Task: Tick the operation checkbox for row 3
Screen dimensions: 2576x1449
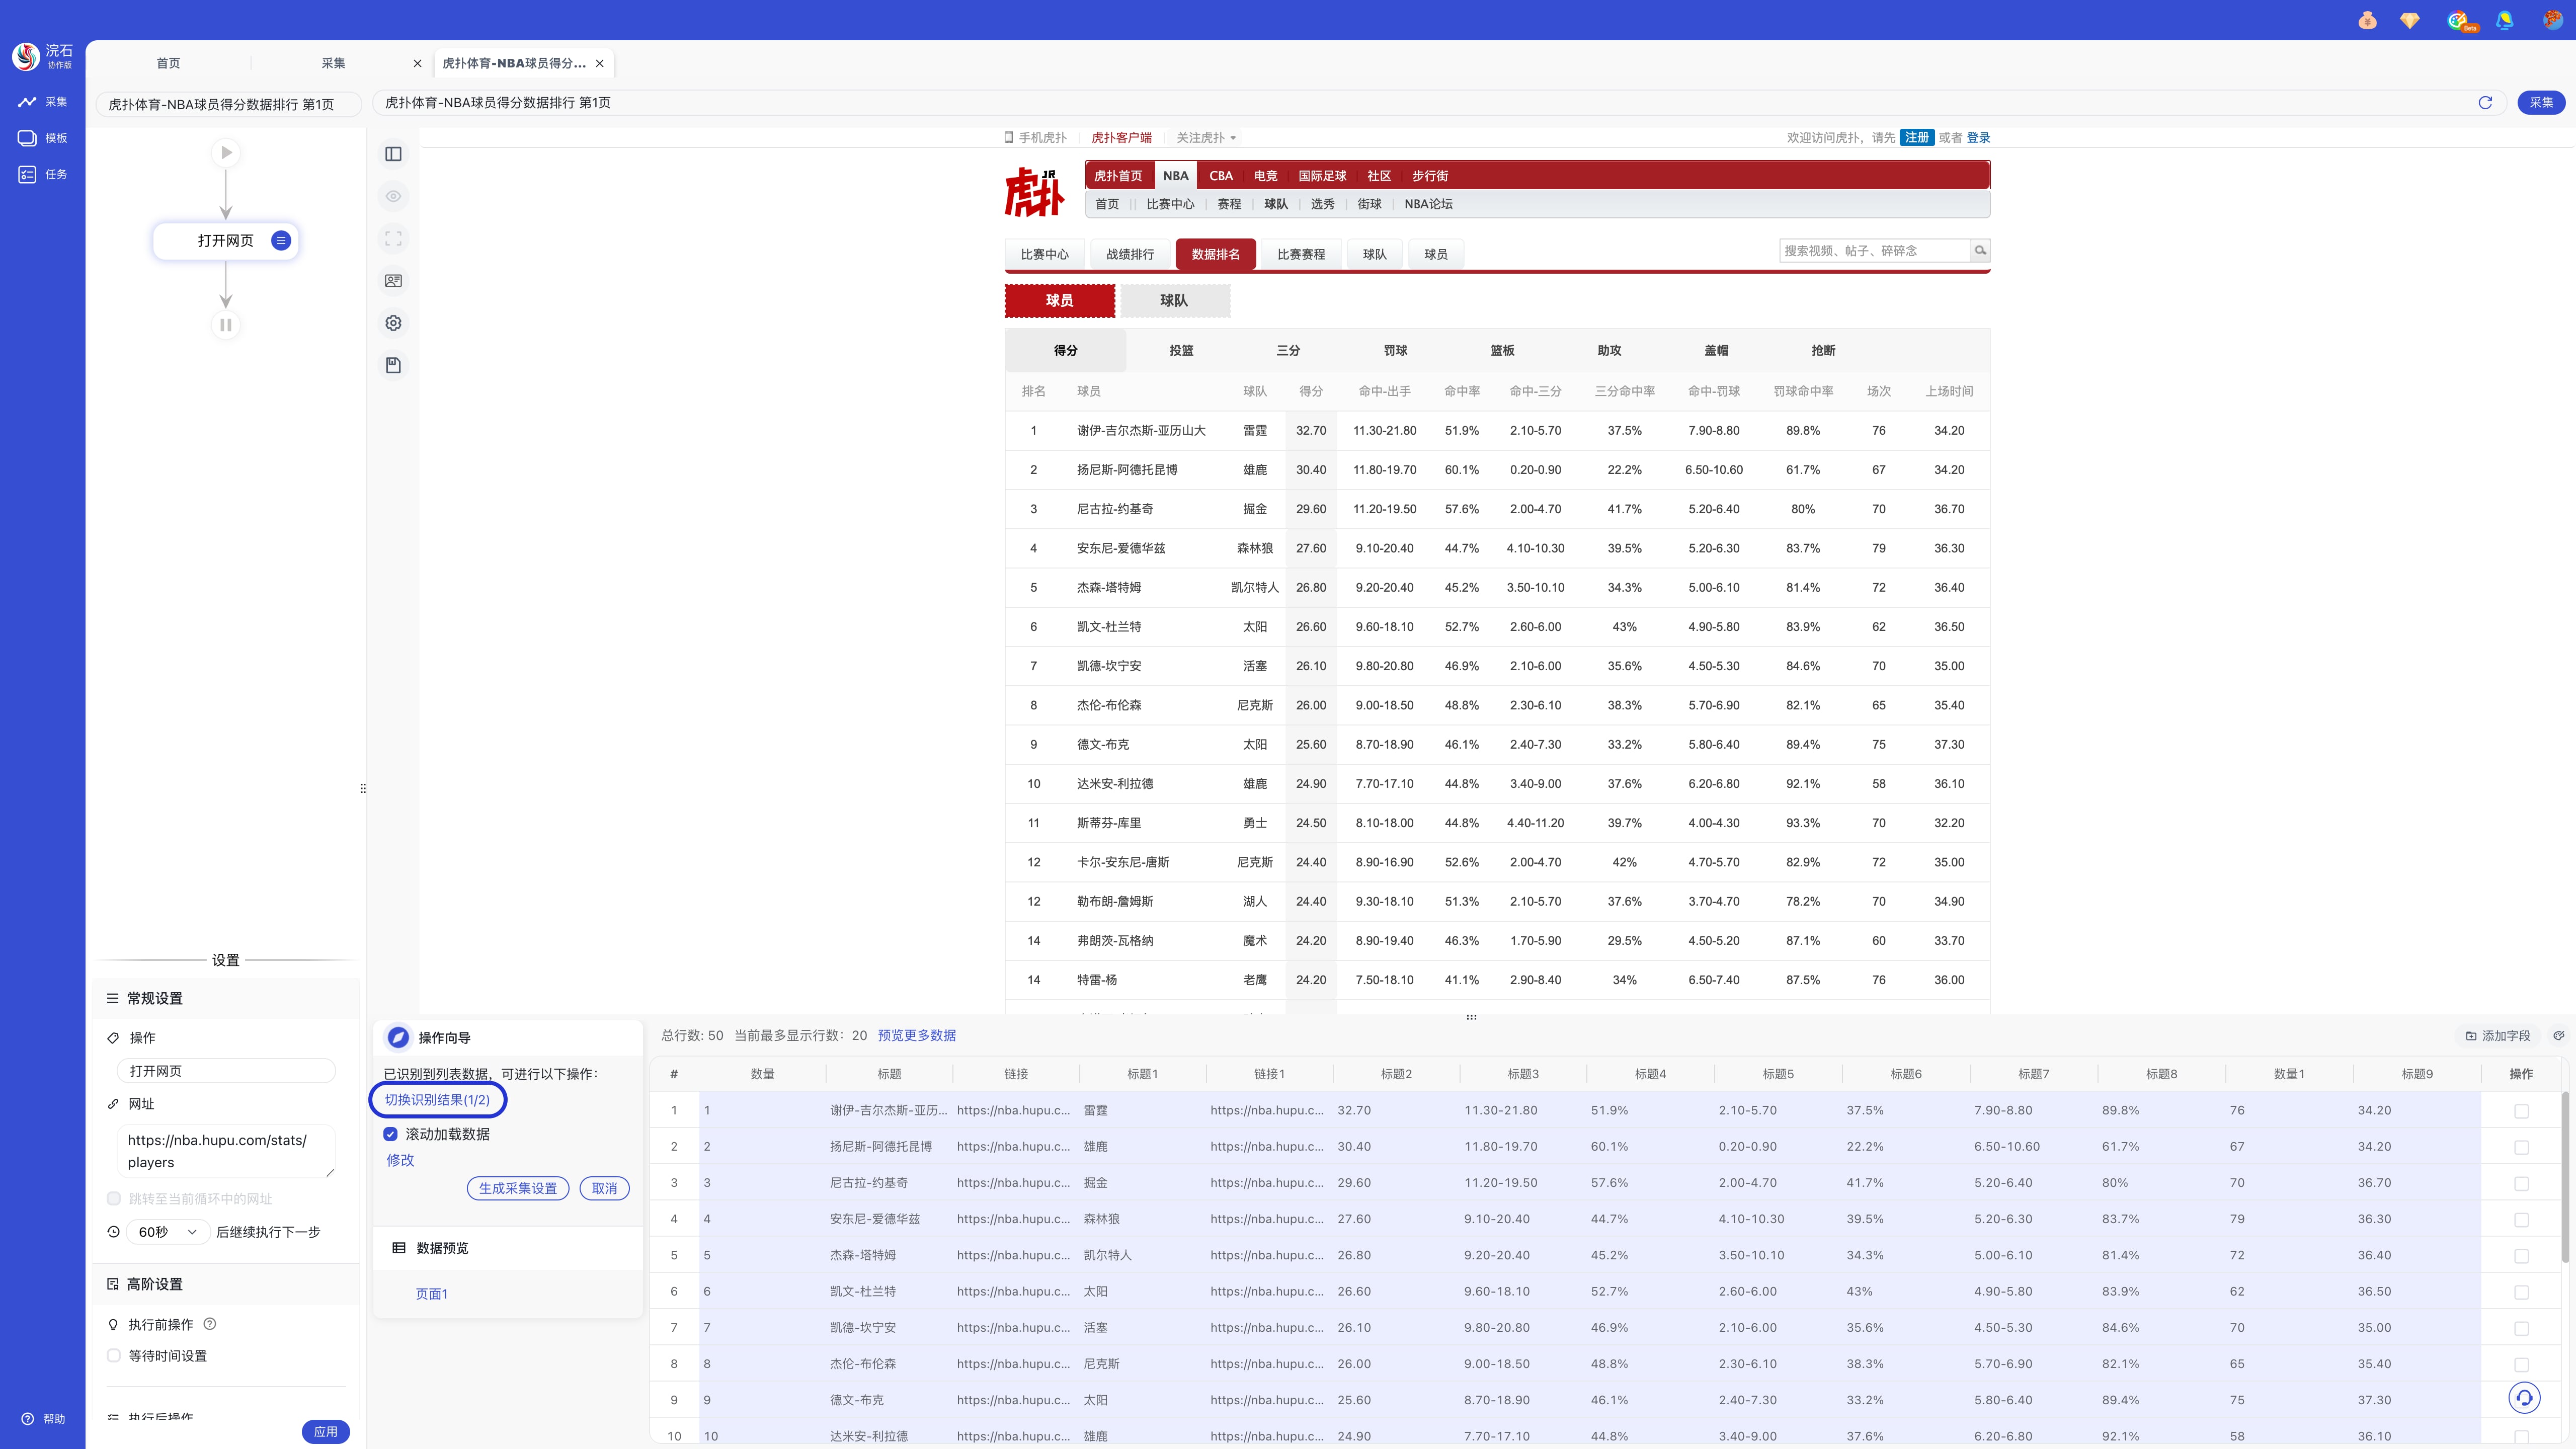Action: click(2521, 1183)
